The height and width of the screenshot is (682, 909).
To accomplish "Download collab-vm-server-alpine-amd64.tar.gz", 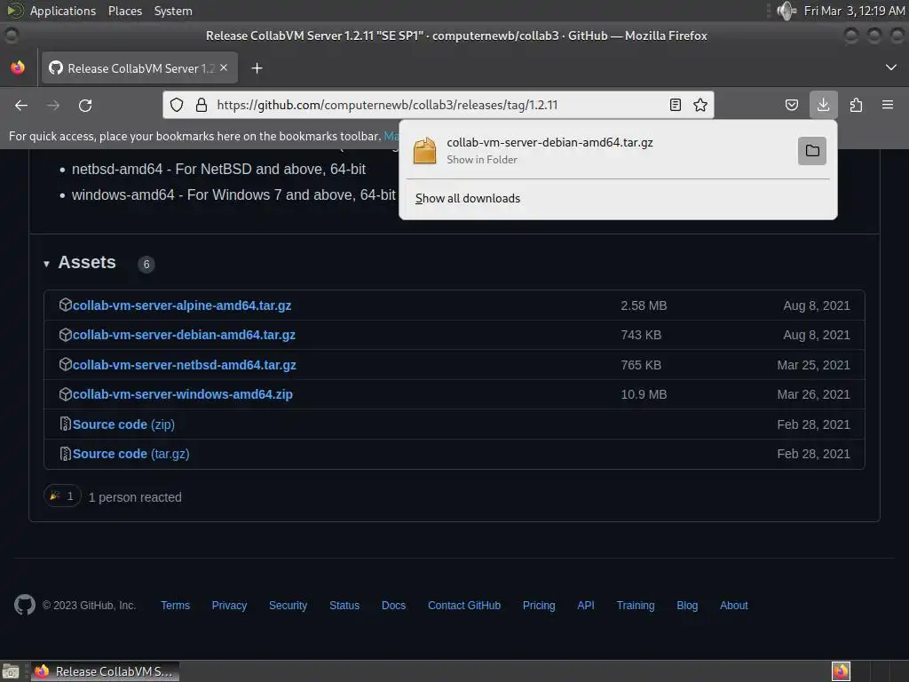I will coord(181,305).
